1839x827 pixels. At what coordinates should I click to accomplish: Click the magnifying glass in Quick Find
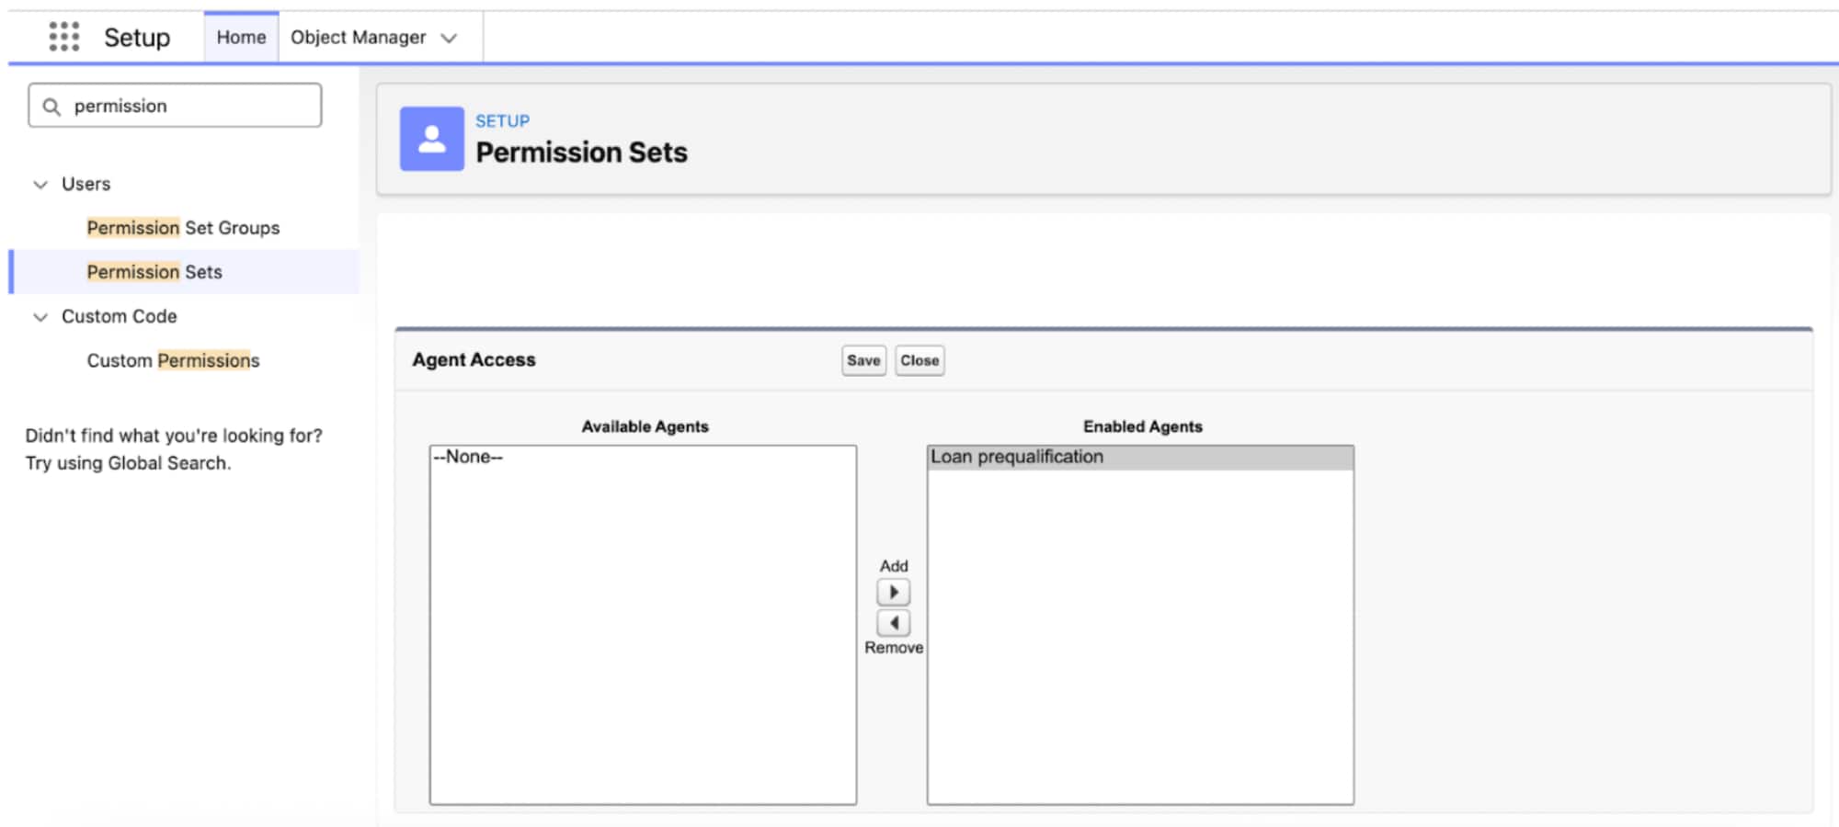tap(52, 105)
